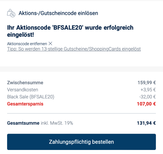Click the voucher bag percent icon
Viewport: 163px width, 154px height.
[x=11, y=13]
